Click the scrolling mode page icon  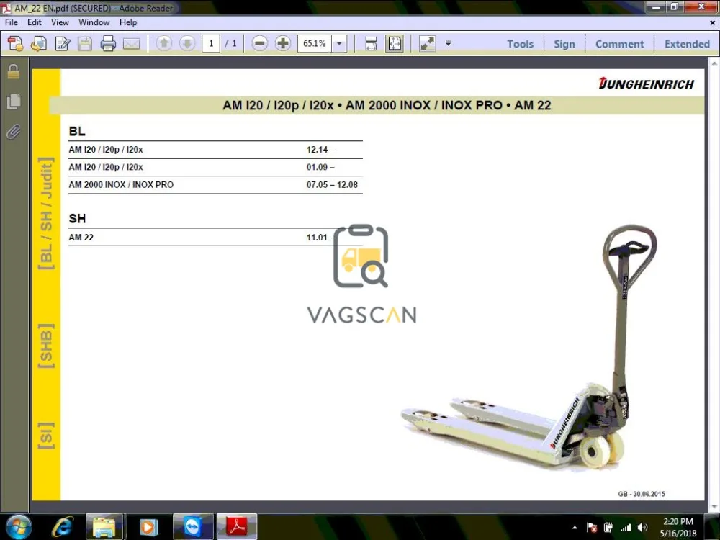coord(371,44)
